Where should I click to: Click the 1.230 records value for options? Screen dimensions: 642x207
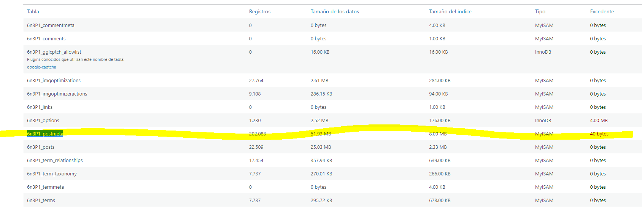(x=255, y=121)
